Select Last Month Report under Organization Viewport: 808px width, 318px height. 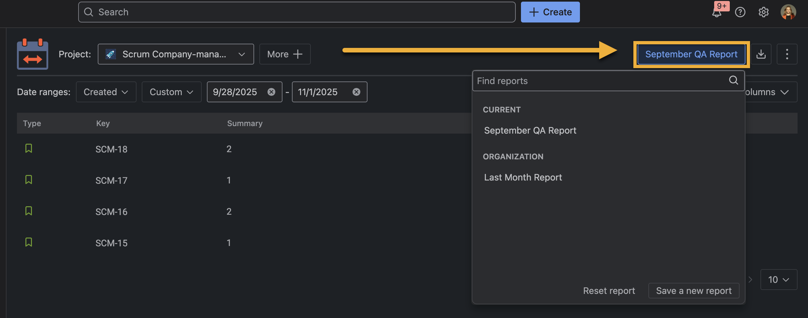[x=523, y=178]
